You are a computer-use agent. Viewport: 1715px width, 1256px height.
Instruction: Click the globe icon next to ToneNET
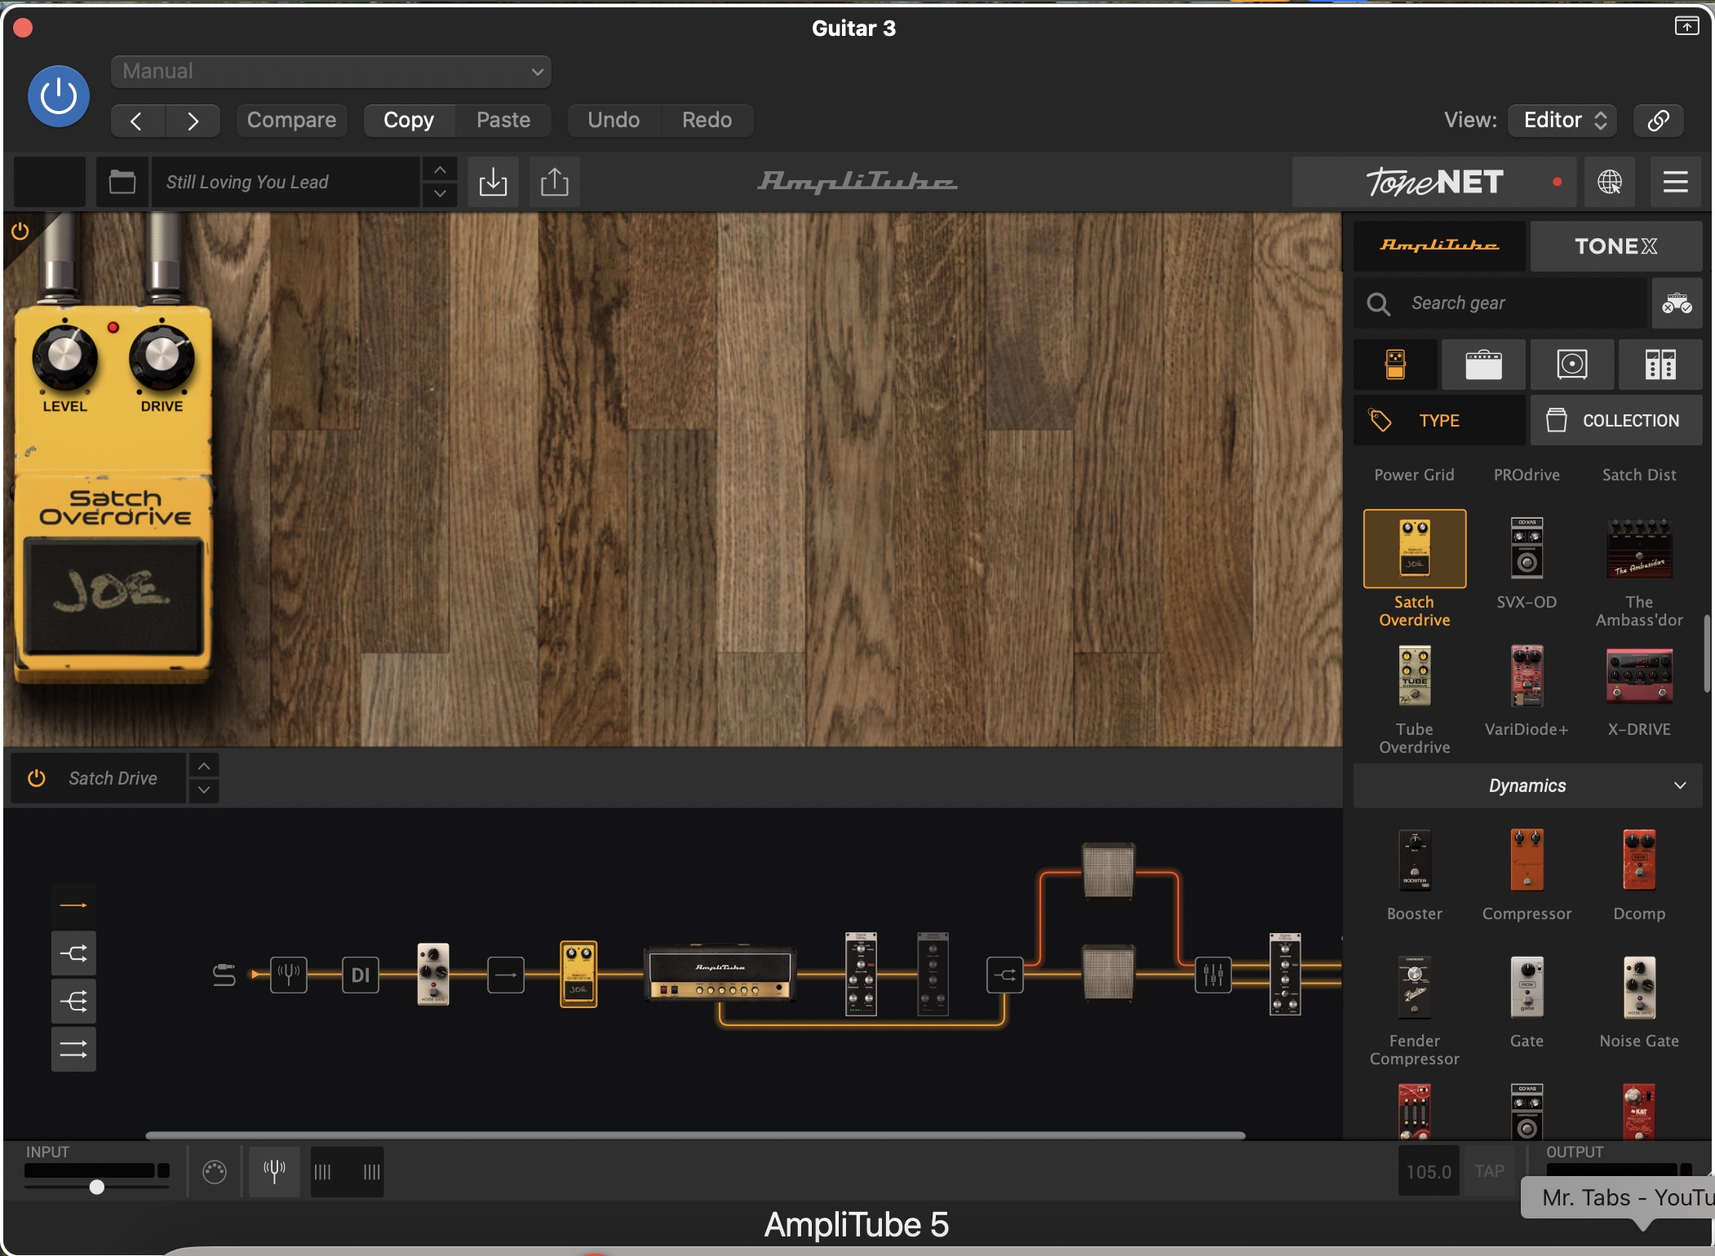click(1609, 182)
